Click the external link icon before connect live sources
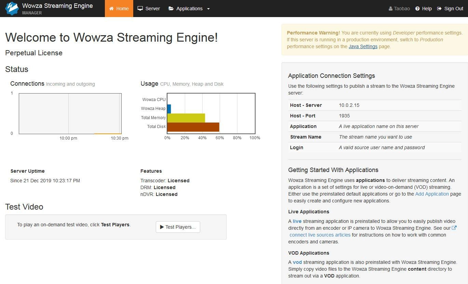Viewport: 468px width, 284px height. 454,228
